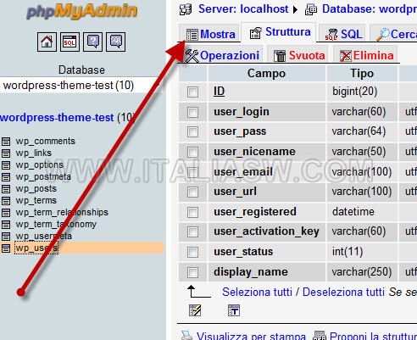Select the display_name row checkbox
This screenshot has width=417, height=340.
pyautogui.click(x=192, y=272)
